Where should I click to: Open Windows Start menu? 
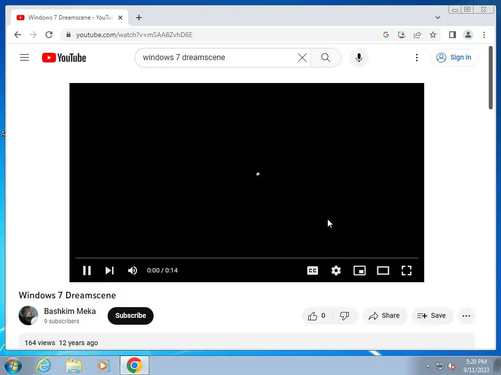click(x=13, y=365)
